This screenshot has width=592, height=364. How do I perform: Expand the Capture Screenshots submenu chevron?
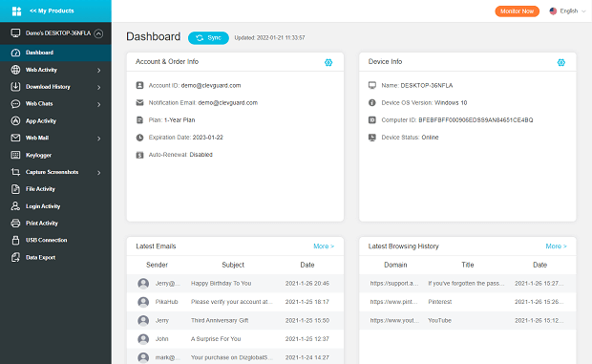point(99,173)
